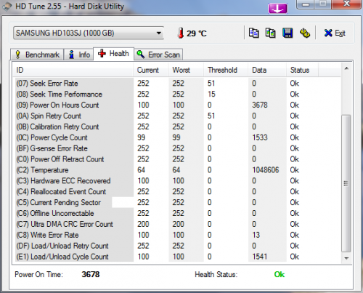The width and height of the screenshot is (363, 293).
Task: Click the copy screenshot to clipboard icon
Action: pos(270,33)
